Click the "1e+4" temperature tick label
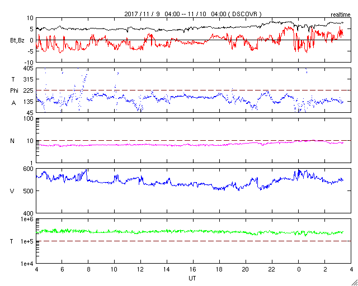The width and height of the screenshot is (358, 286). pyautogui.click(x=27, y=264)
